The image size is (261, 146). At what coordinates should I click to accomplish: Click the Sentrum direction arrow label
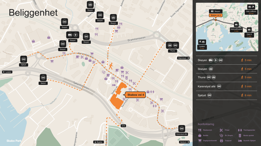click(184, 142)
